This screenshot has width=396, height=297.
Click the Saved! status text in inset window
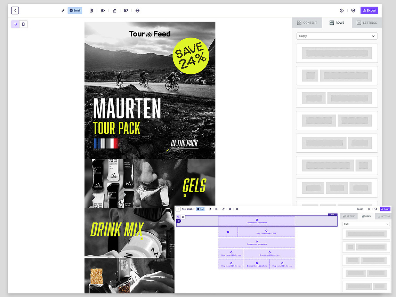(x=359, y=209)
